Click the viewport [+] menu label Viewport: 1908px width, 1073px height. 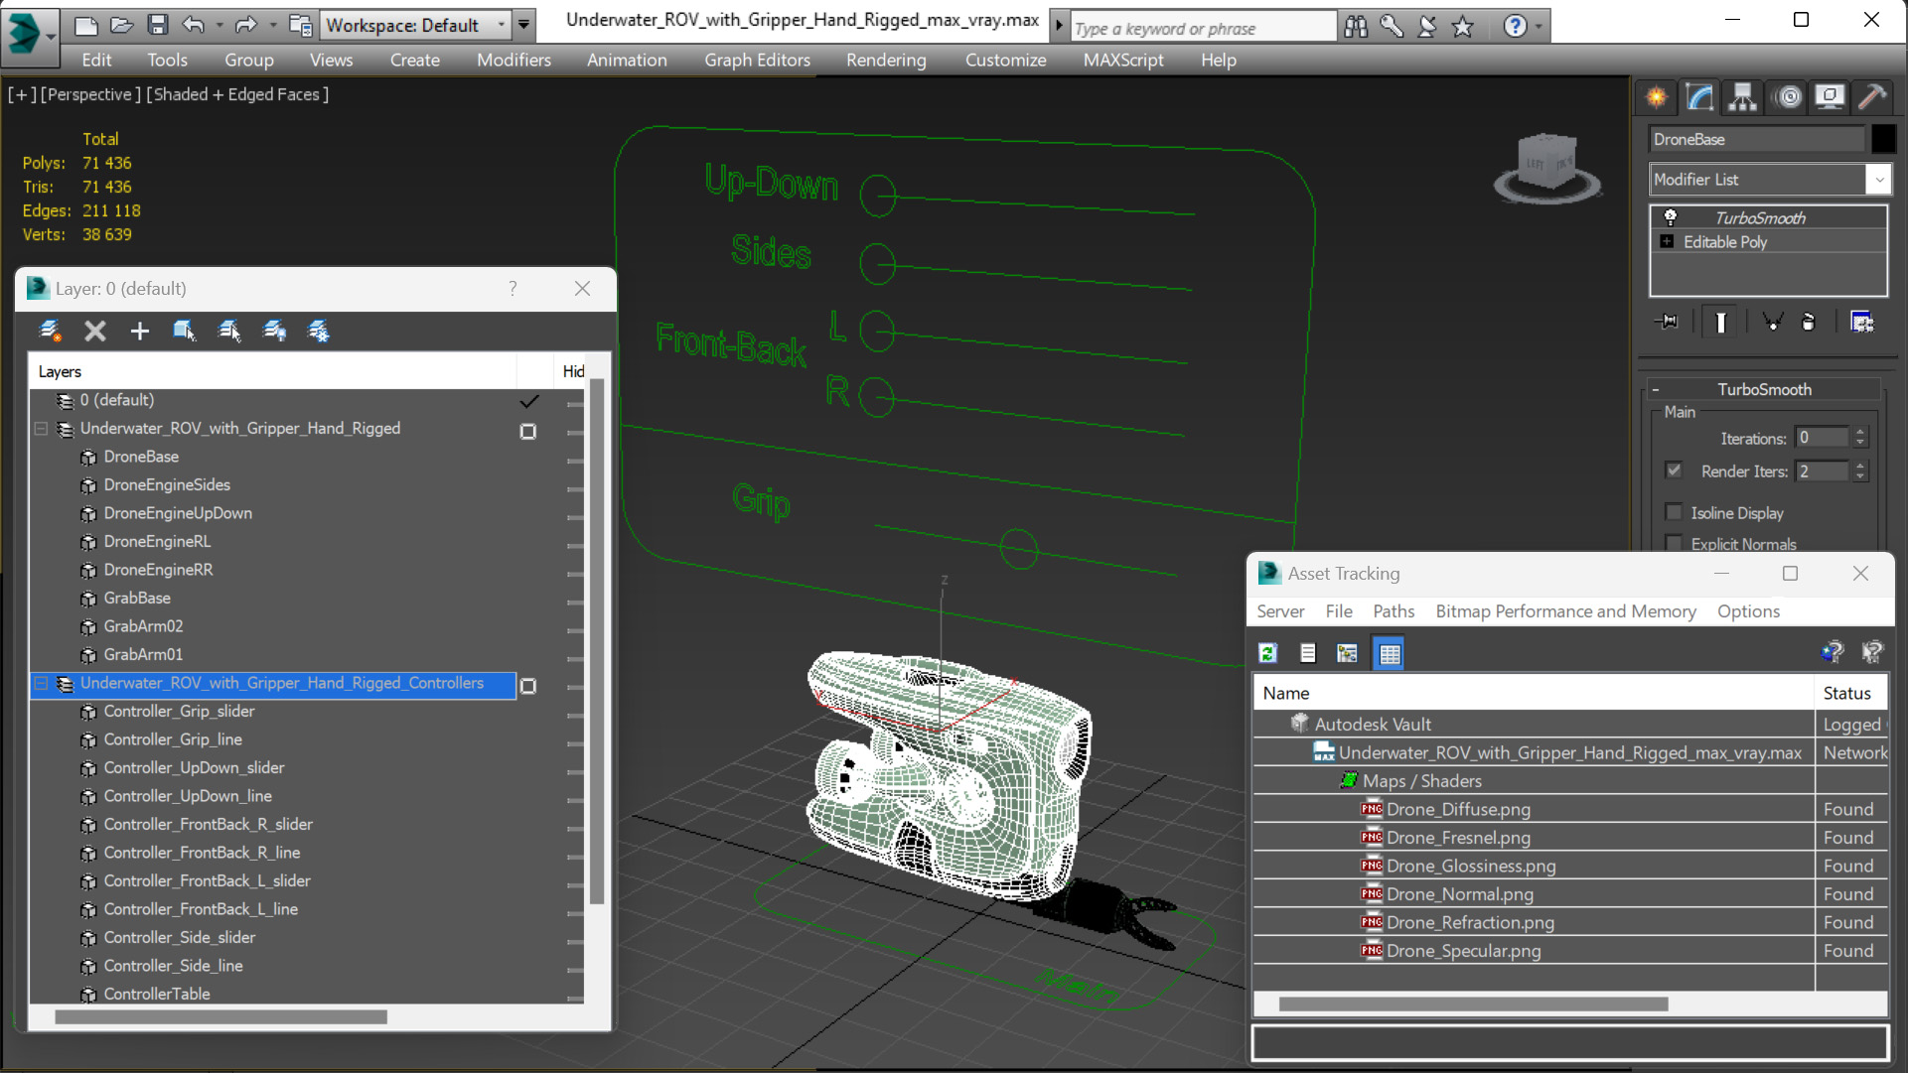(22, 94)
